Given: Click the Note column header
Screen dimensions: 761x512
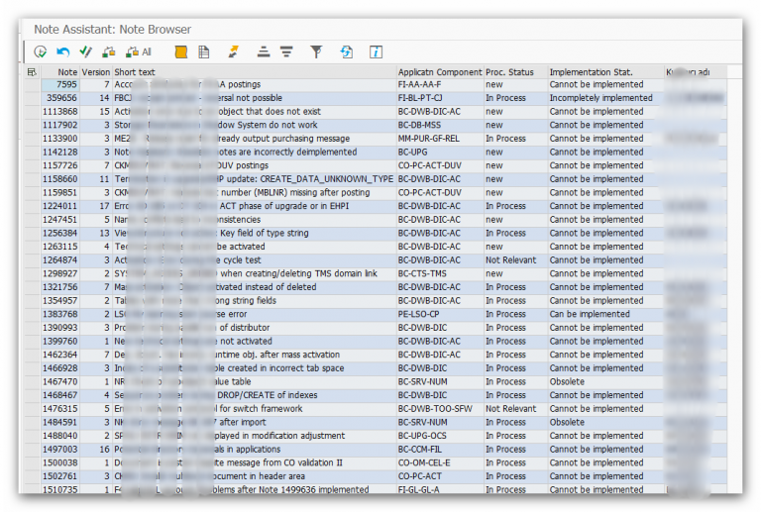Looking at the screenshot, I should [66, 72].
